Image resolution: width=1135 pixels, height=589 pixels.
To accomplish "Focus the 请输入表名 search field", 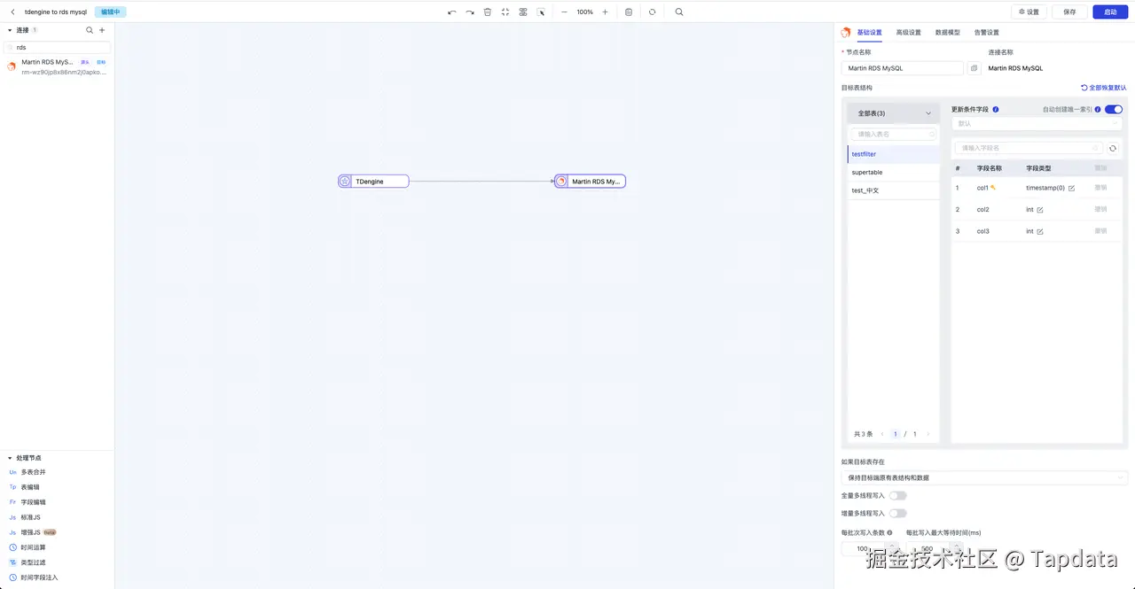I will point(893,134).
